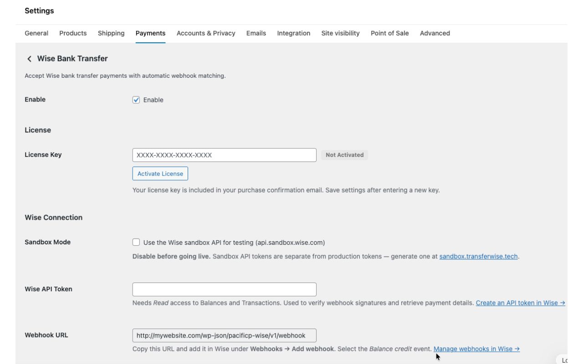This screenshot has height=364, width=583.
Task: Switch to the Advanced tab
Action: [x=435, y=33]
